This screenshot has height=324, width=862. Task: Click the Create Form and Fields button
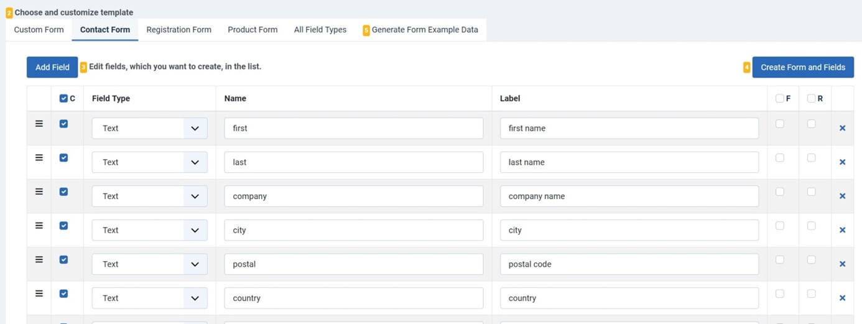pyautogui.click(x=803, y=67)
